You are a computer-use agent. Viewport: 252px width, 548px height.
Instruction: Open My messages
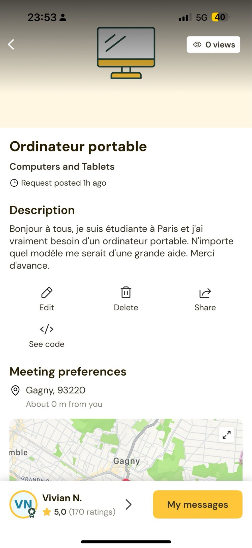tap(198, 505)
